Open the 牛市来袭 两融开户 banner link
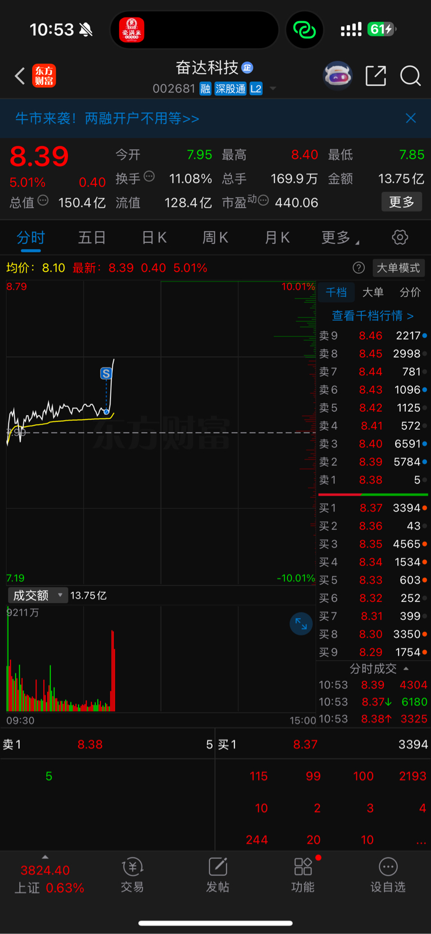Viewport: 431px width, 934px height. point(107,118)
